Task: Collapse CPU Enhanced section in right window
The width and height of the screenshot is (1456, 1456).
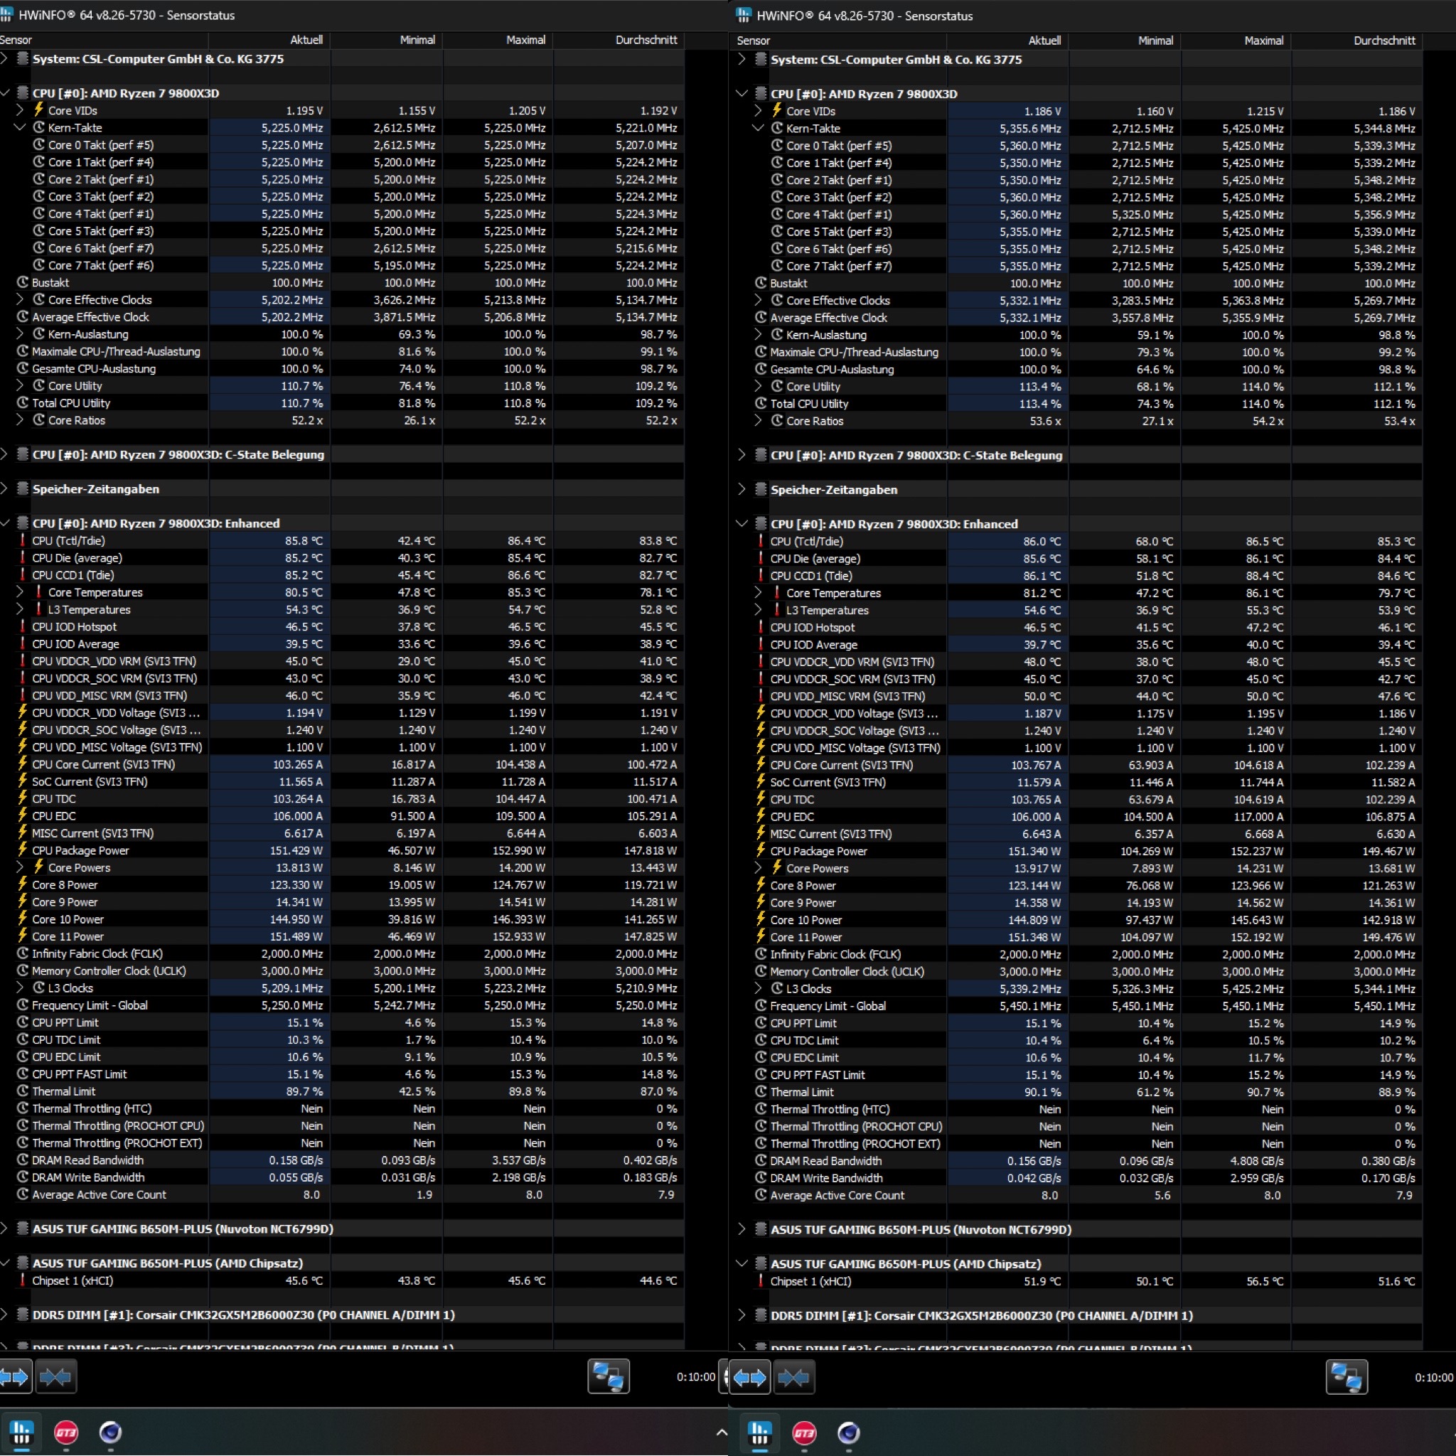Action: click(742, 524)
